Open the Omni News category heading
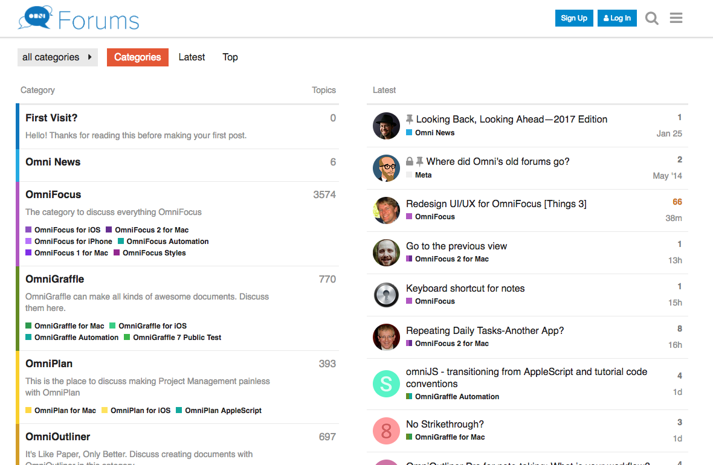The image size is (713, 465). click(53, 162)
